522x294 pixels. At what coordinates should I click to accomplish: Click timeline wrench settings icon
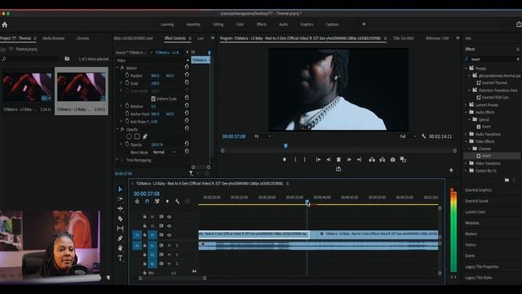click(x=177, y=201)
